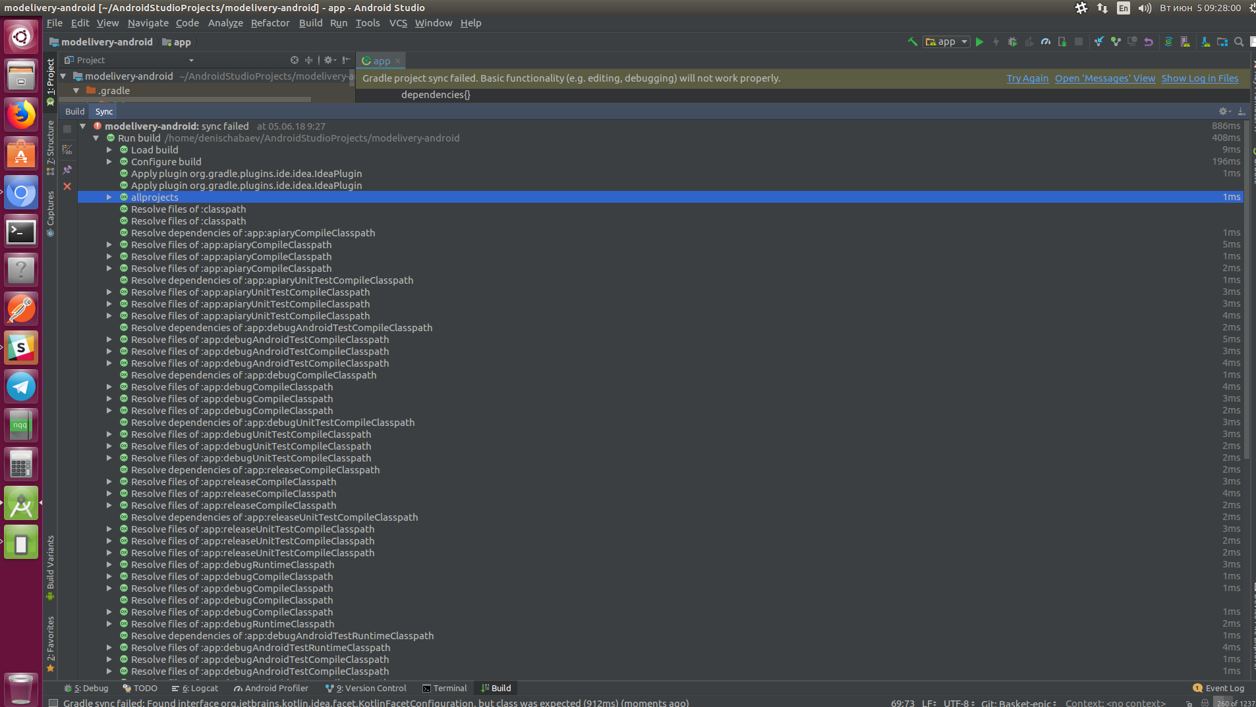1256x707 pixels.
Task: Click the purple Revert icon
Action: point(1149,41)
